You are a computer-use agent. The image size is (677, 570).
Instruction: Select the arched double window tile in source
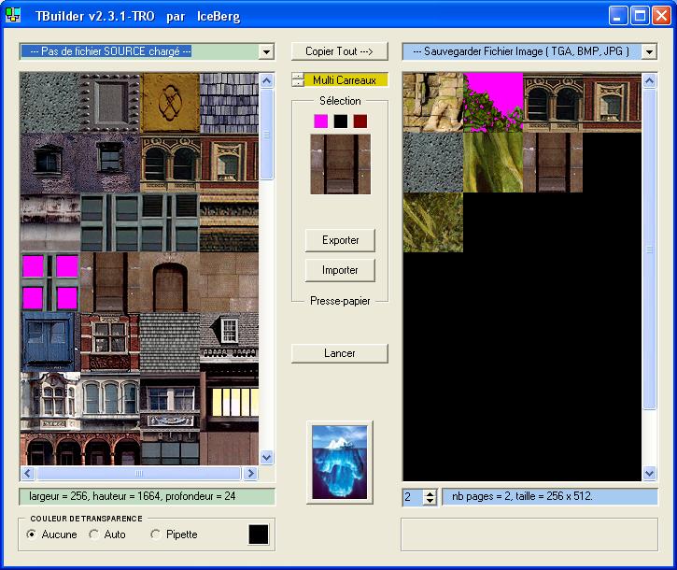170,163
